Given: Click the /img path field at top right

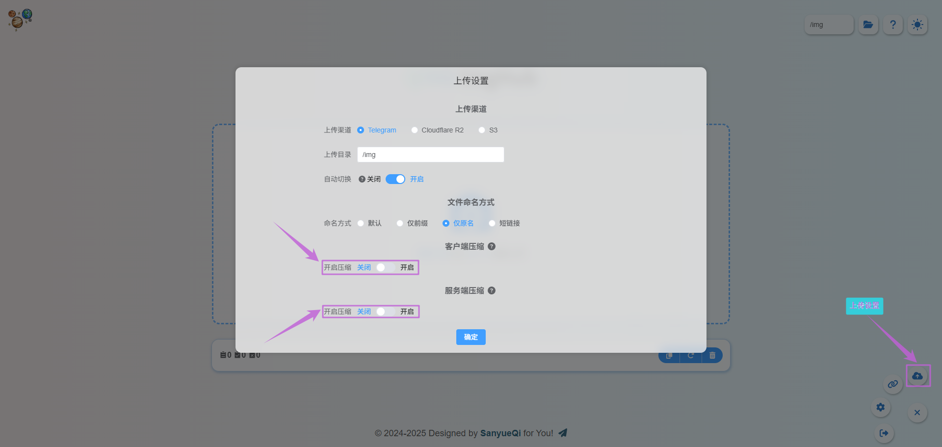Looking at the screenshot, I should pos(829,25).
